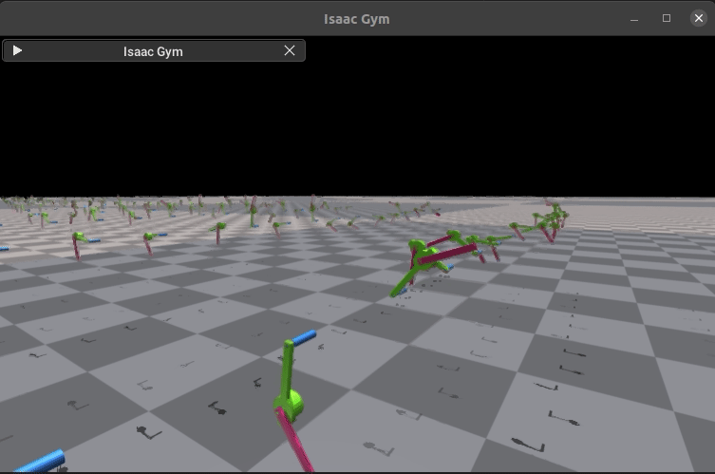
Task: Close the Isaac Gym inner panel
Action: (x=290, y=50)
